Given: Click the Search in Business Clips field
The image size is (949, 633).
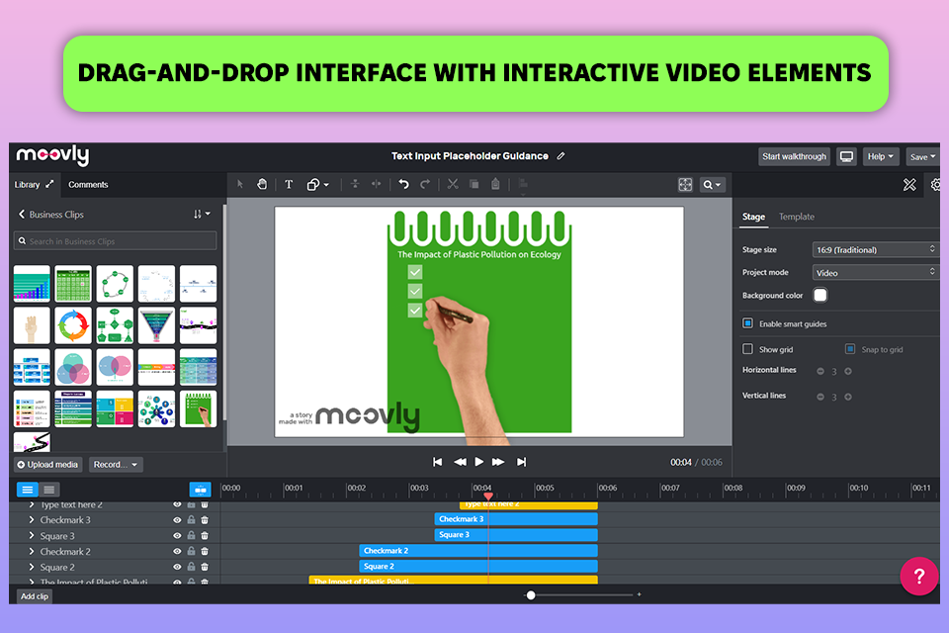Looking at the screenshot, I should click(115, 241).
